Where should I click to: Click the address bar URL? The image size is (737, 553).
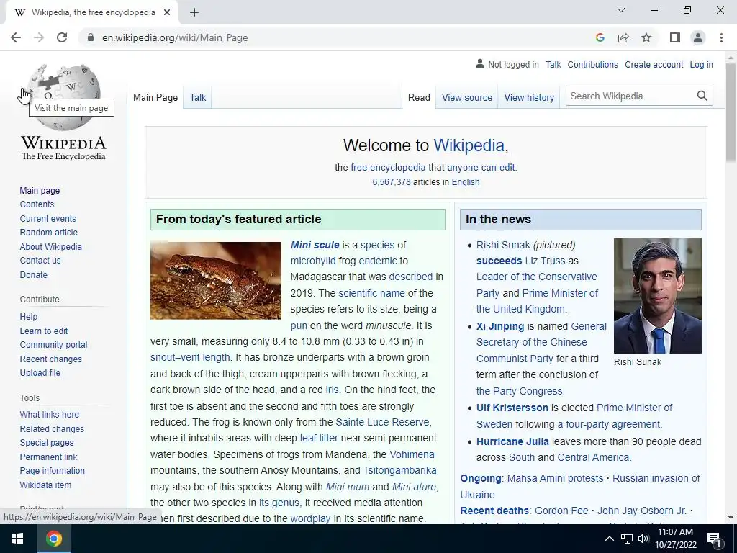175,37
